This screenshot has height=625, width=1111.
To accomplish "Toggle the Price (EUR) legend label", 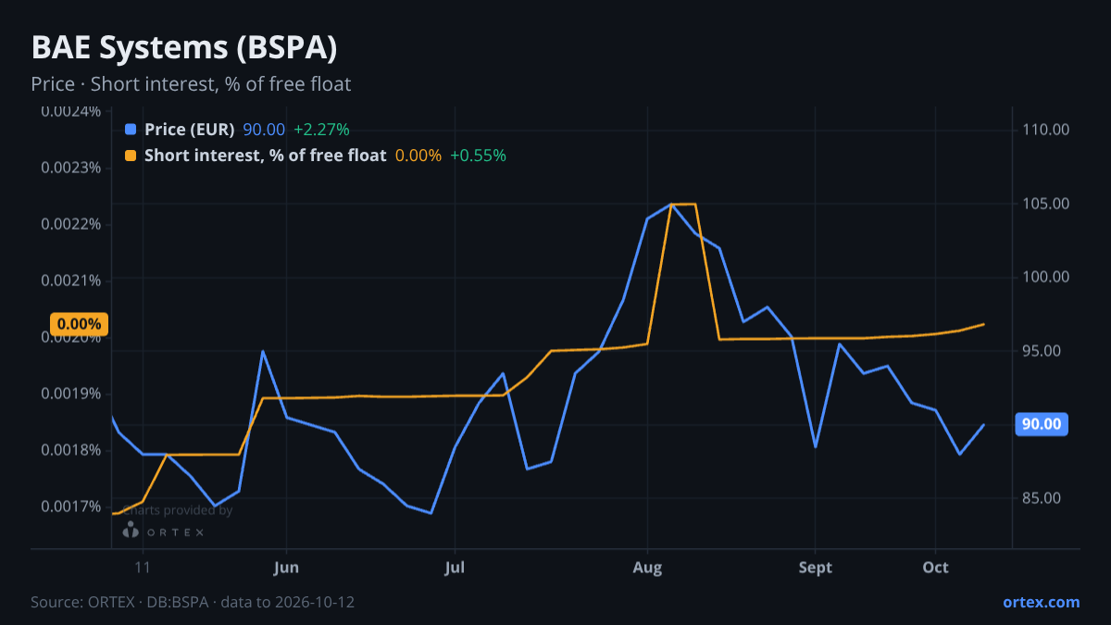I will (x=189, y=130).
